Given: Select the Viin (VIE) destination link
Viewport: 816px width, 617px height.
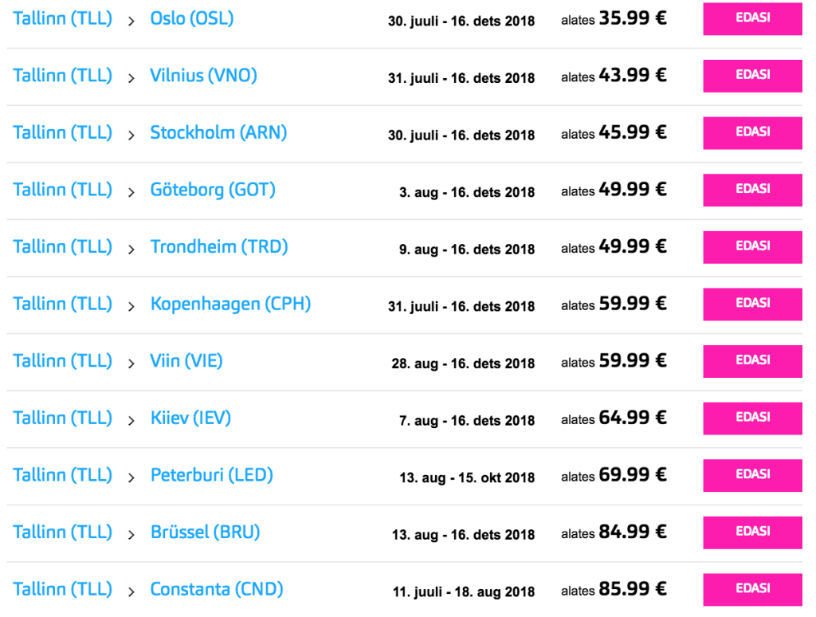Looking at the screenshot, I should tap(186, 361).
